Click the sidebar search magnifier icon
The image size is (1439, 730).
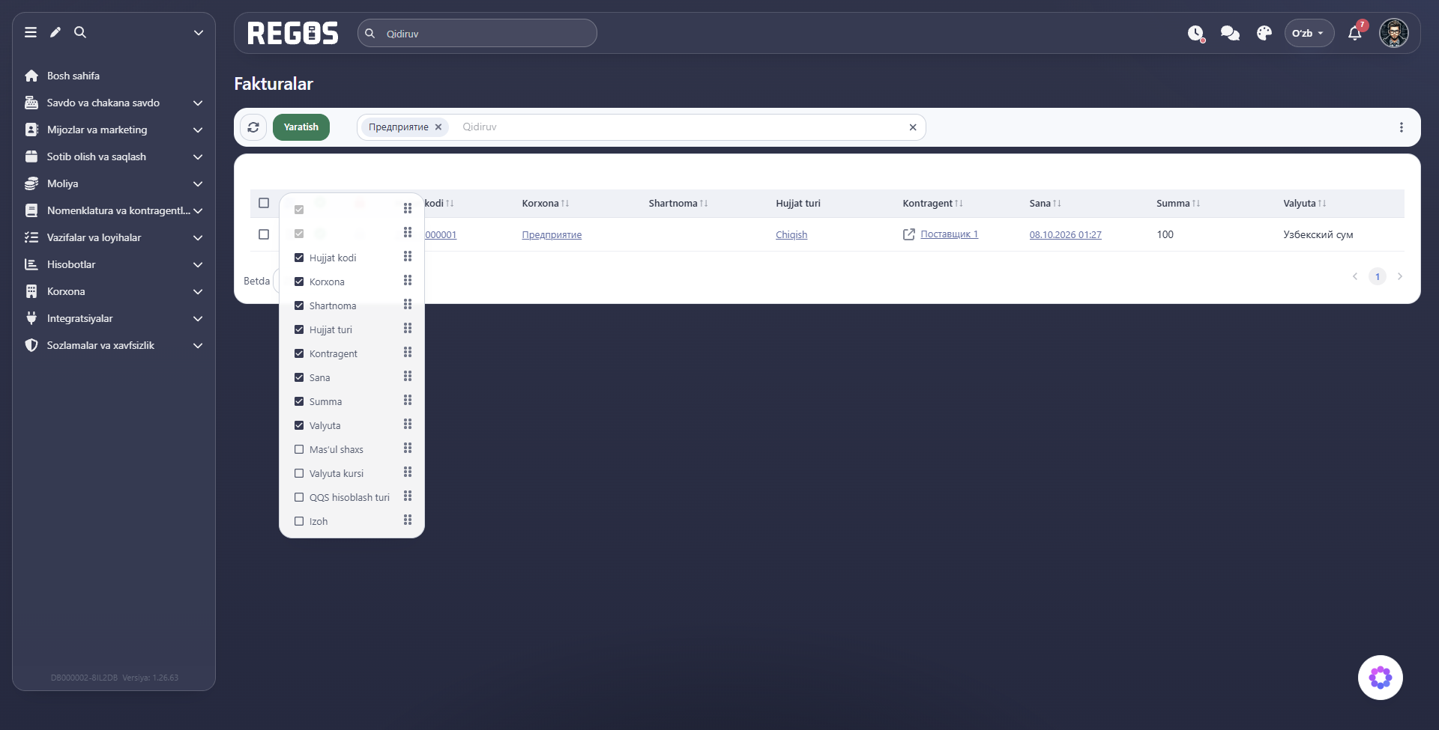(80, 32)
